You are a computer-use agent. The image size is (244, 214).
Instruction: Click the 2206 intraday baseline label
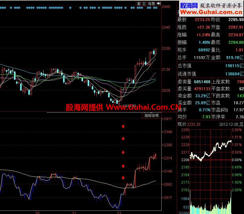coord(185,160)
